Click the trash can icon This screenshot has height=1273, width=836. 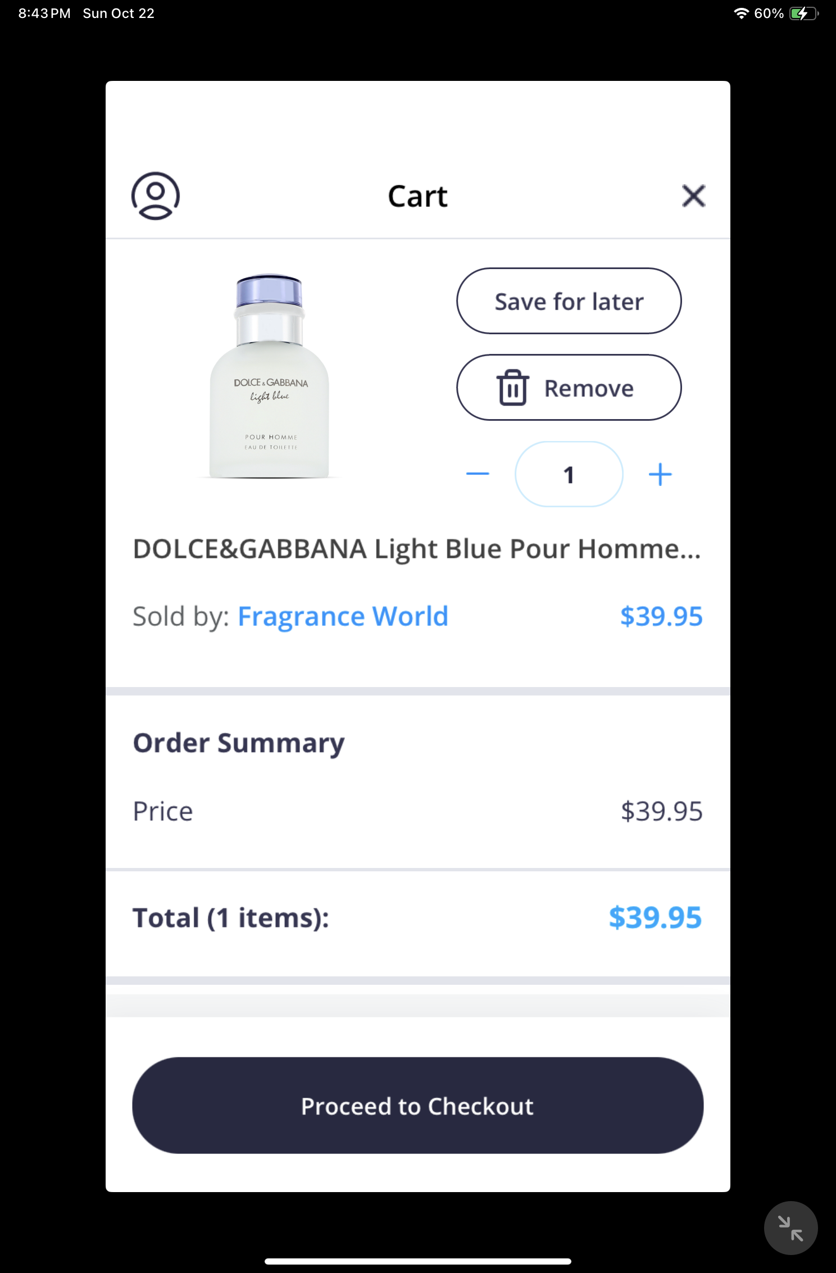512,388
